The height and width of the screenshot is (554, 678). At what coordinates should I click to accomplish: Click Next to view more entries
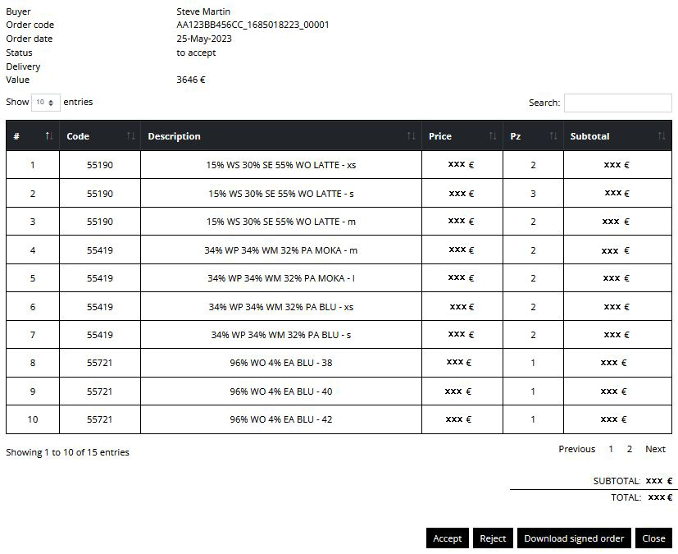click(655, 449)
